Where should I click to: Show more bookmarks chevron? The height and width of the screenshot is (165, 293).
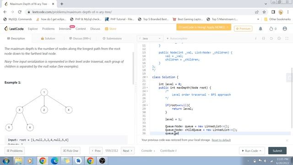[x=258, y=19]
